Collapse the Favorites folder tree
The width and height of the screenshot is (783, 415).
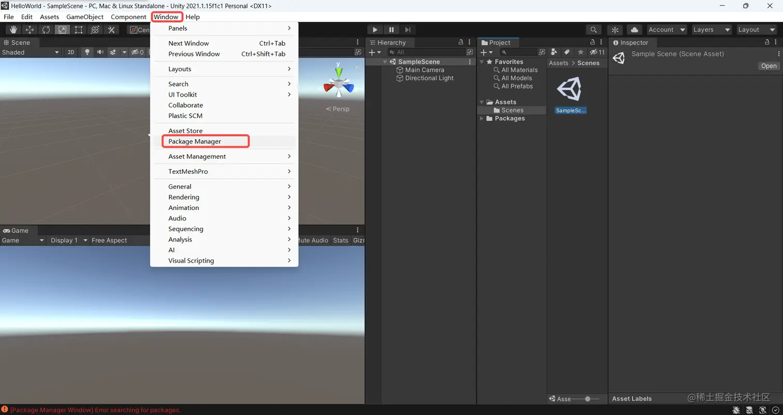pyautogui.click(x=482, y=62)
